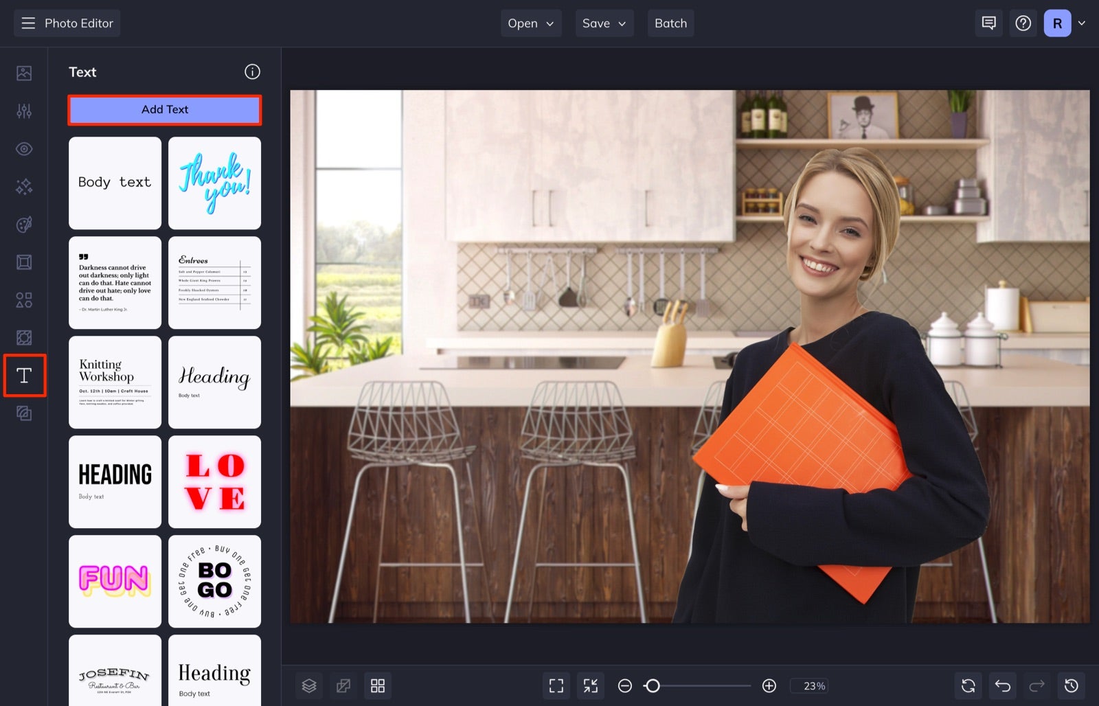This screenshot has height=706, width=1099.
Task: Open the hamburger menu beside Photo Editor
Action: tap(27, 23)
